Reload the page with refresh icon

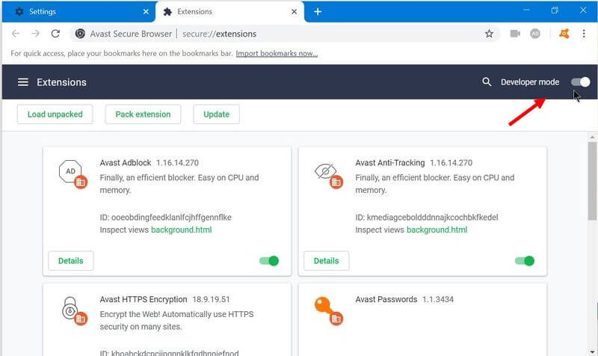coord(55,34)
